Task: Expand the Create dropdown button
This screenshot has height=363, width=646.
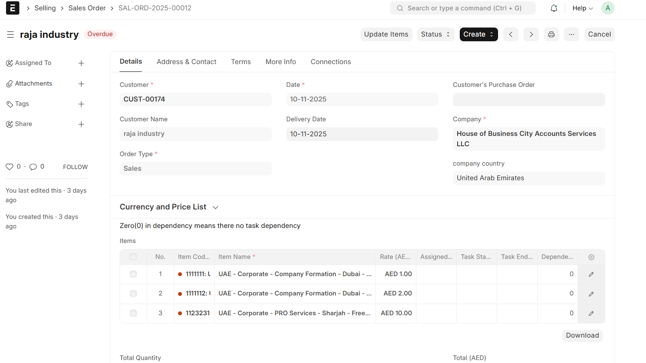Action: click(478, 34)
